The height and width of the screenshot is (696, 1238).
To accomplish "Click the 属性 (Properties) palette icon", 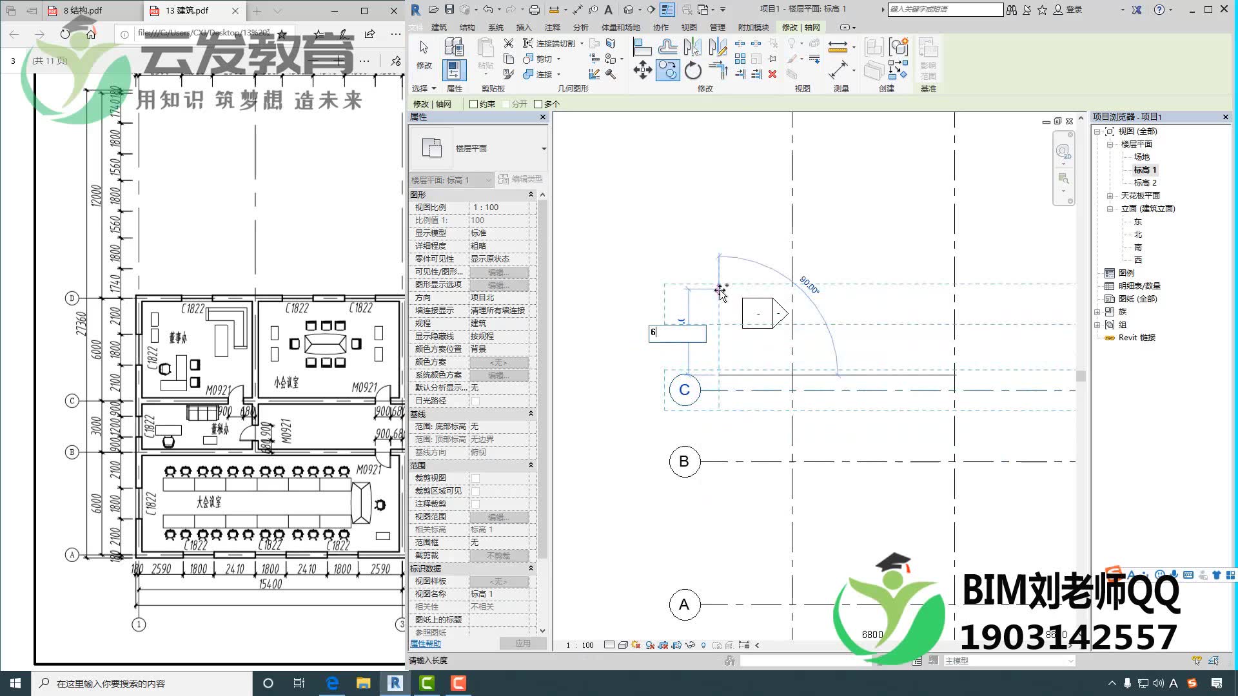I will click(453, 70).
